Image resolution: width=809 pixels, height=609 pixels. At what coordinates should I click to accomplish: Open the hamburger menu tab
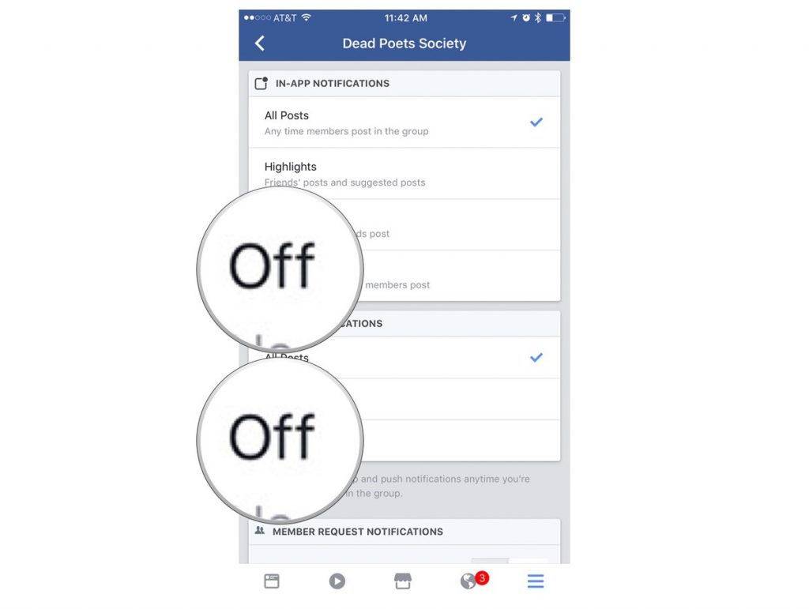[536, 581]
